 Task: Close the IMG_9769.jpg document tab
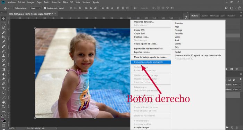pos(55,14)
